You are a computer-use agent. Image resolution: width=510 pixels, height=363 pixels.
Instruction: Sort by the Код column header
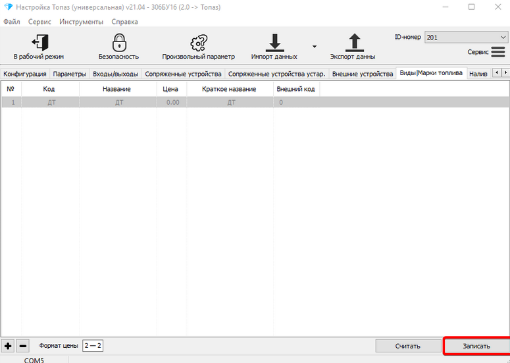click(49, 89)
